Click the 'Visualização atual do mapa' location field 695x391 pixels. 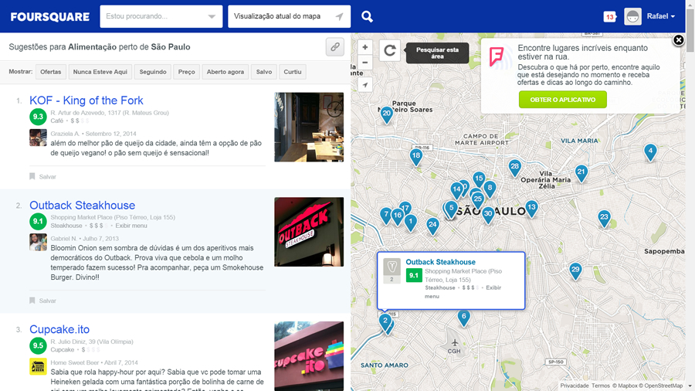[x=289, y=16]
